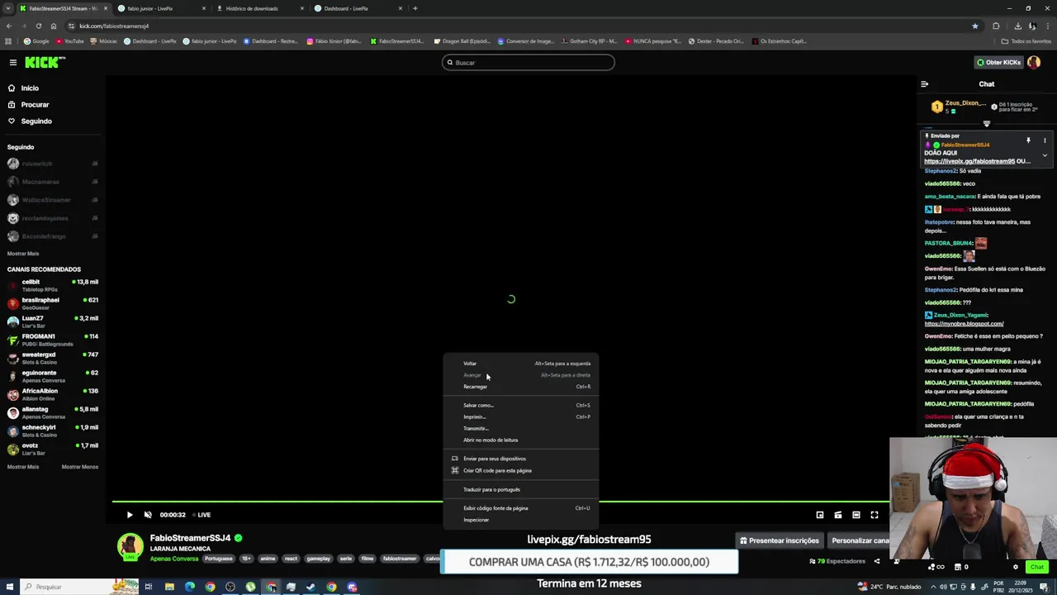
Task: Expand leaderboard with small down arrow
Action: [x=986, y=124]
